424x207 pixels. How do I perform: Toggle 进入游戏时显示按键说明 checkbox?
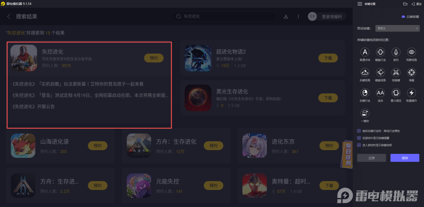pos(359,145)
